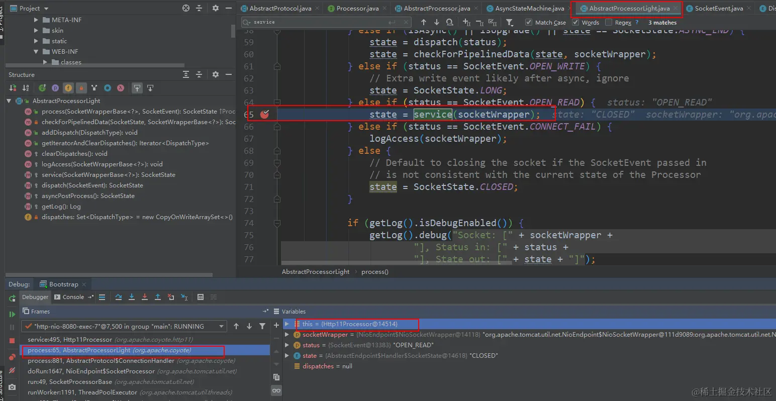Image resolution: width=776 pixels, height=401 pixels.
Task: Collapse the WEB-INF folder
Action: 36,52
